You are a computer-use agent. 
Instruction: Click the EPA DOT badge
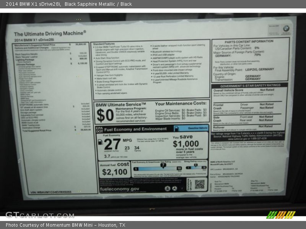(99, 129)
